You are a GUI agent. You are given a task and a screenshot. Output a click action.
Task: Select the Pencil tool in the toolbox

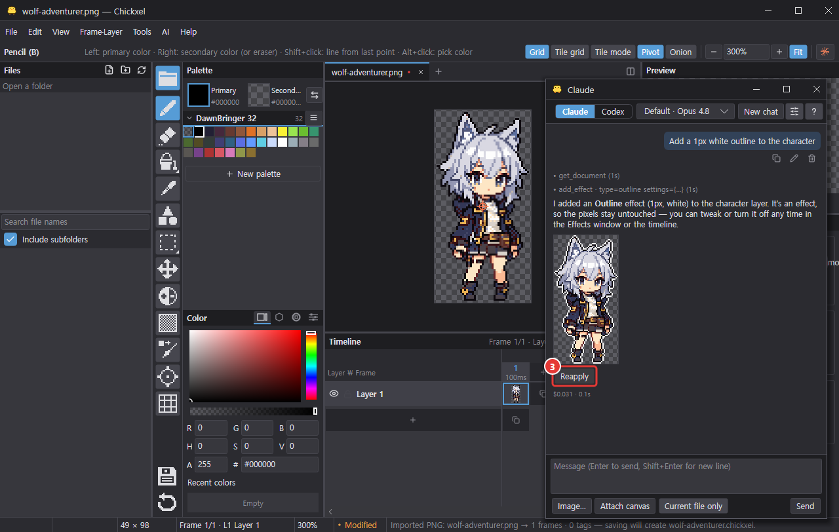click(168, 108)
